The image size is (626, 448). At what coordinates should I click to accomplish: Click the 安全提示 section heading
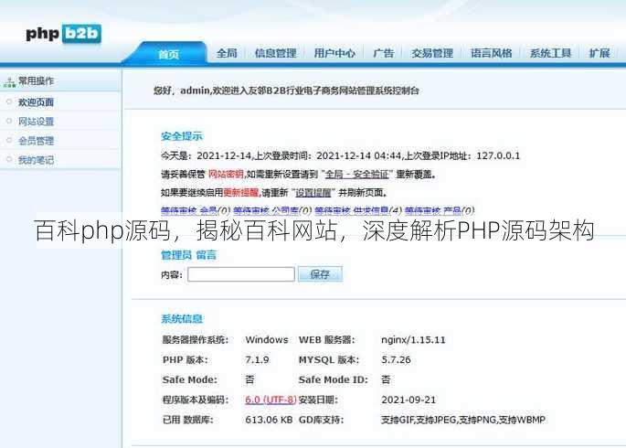[x=182, y=136]
